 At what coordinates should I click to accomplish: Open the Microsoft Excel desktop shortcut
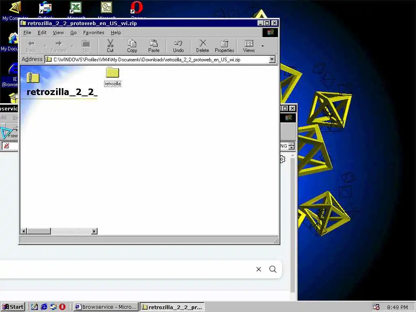point(76,7)
